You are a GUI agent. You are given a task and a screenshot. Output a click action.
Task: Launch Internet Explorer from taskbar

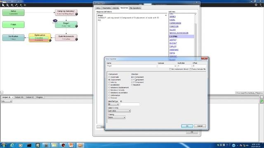(12, 145)
